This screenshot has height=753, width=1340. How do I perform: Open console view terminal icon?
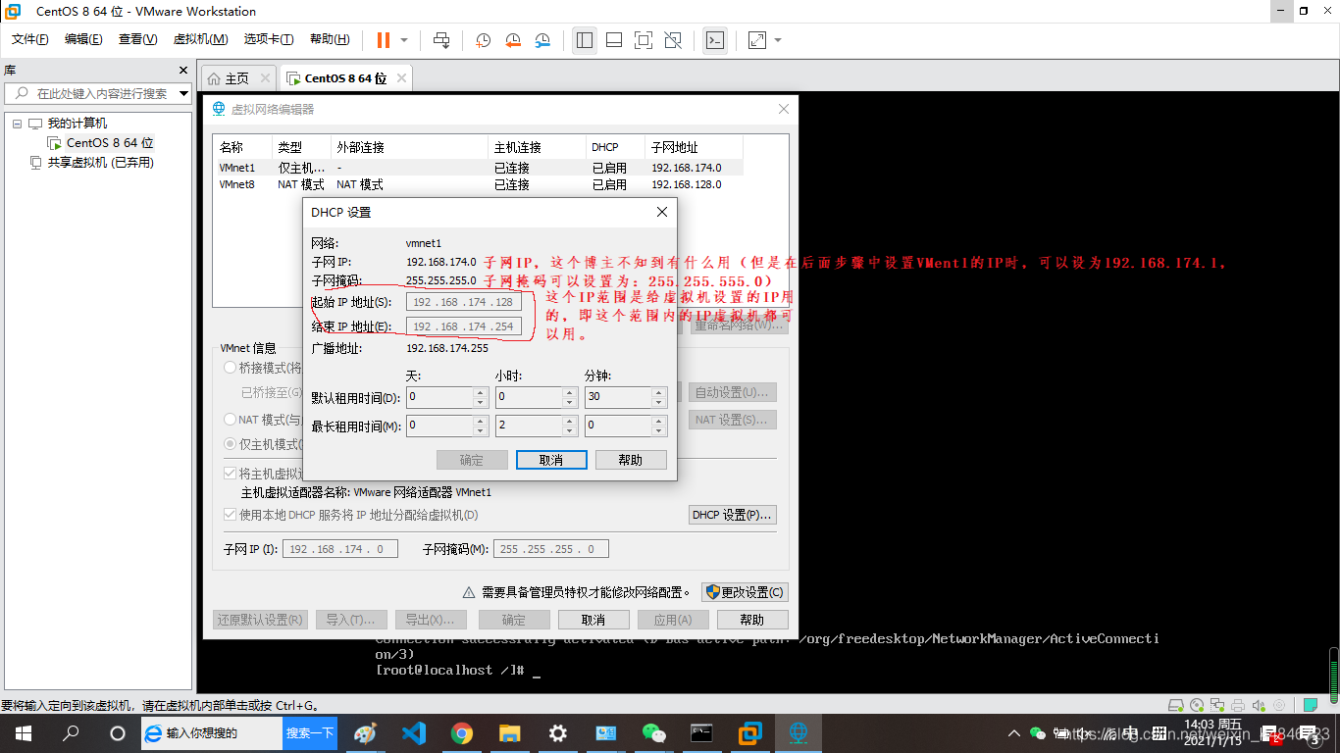click(x=716, y=40)
